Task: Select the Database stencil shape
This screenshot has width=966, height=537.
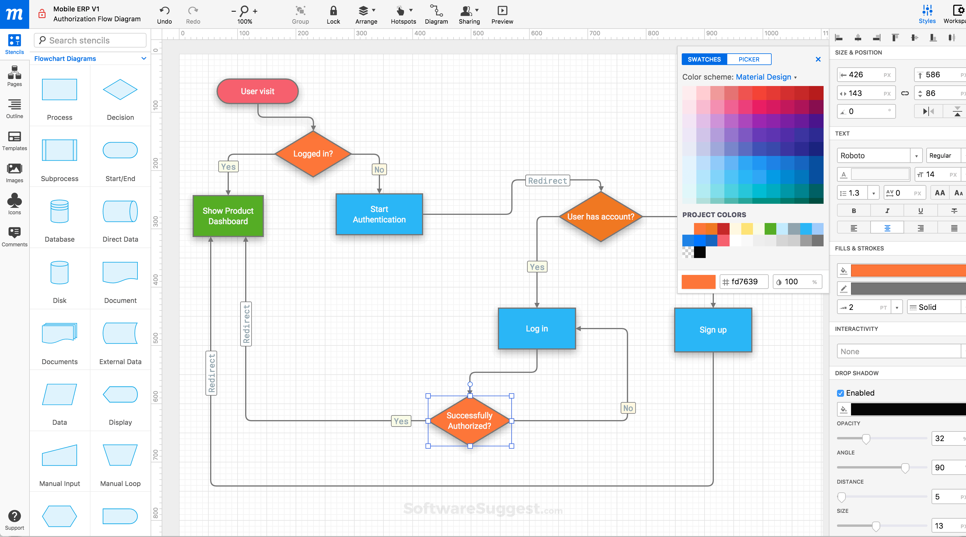Action: (x=59, y=212)
